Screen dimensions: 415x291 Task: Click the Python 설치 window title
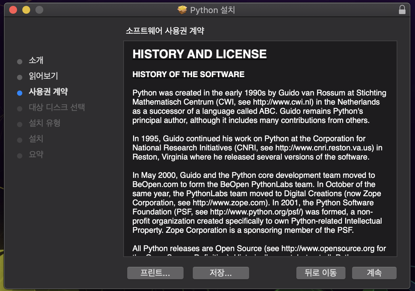[212, 10]
